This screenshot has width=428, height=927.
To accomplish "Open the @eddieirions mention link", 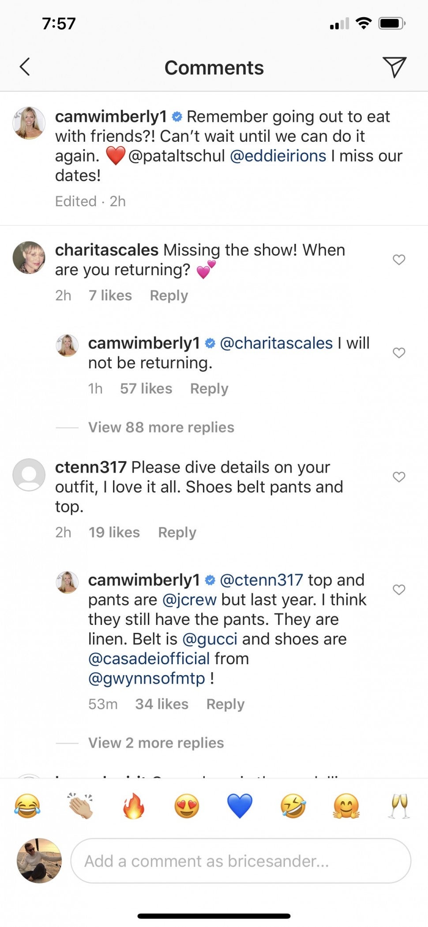I will click(x=278, y=156).
